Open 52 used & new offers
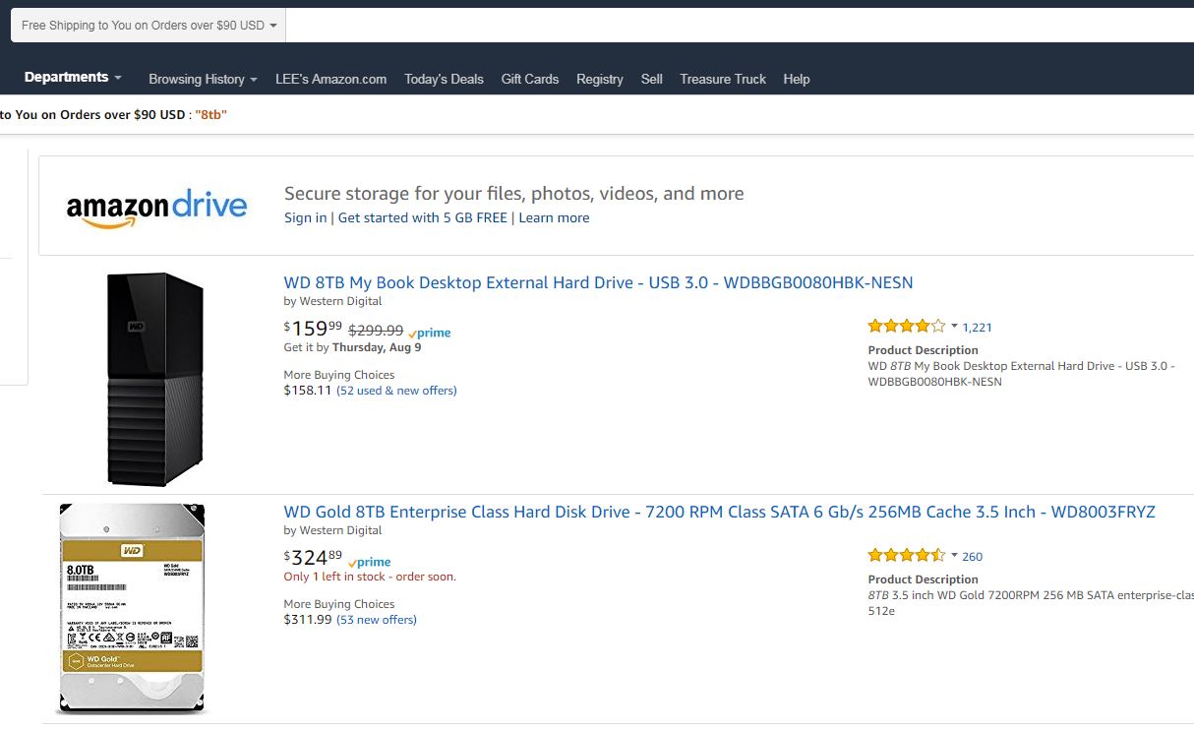Image resolution: width=1194 pixels, height=731 pixels. (x=396, y=391)
